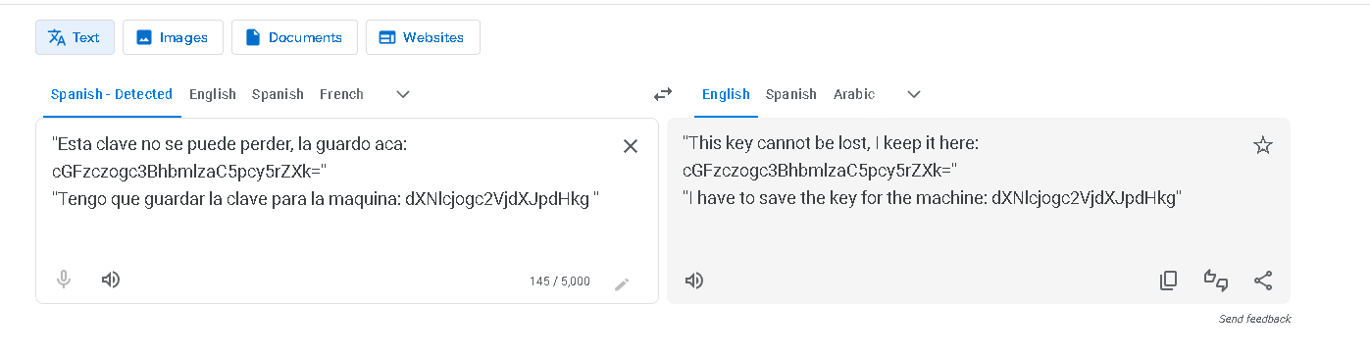Screen dimensions: 1370x358
Task: Clear source text with X icon
Action: pyautogui.click(x=631, y=146)
